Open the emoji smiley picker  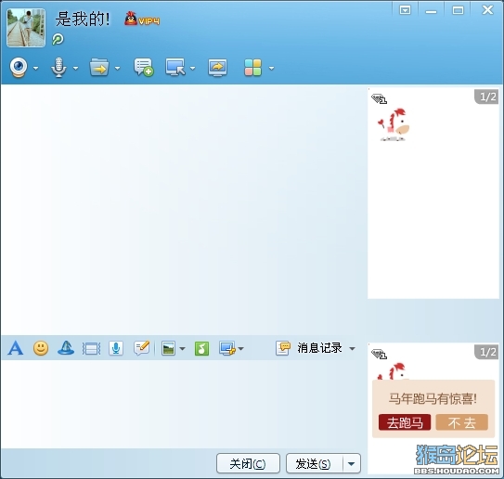coord(41,348)
